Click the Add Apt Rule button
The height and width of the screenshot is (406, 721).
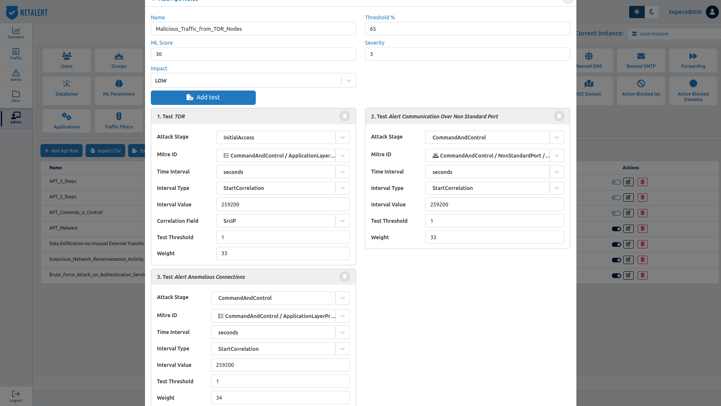click(62, 151)
